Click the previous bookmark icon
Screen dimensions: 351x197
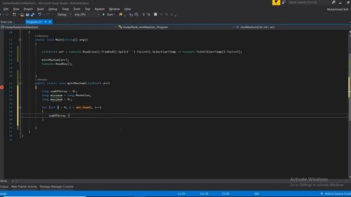pos(161,15)
